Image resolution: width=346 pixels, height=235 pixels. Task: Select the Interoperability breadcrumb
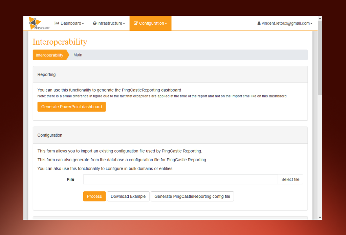coord(50,55)
